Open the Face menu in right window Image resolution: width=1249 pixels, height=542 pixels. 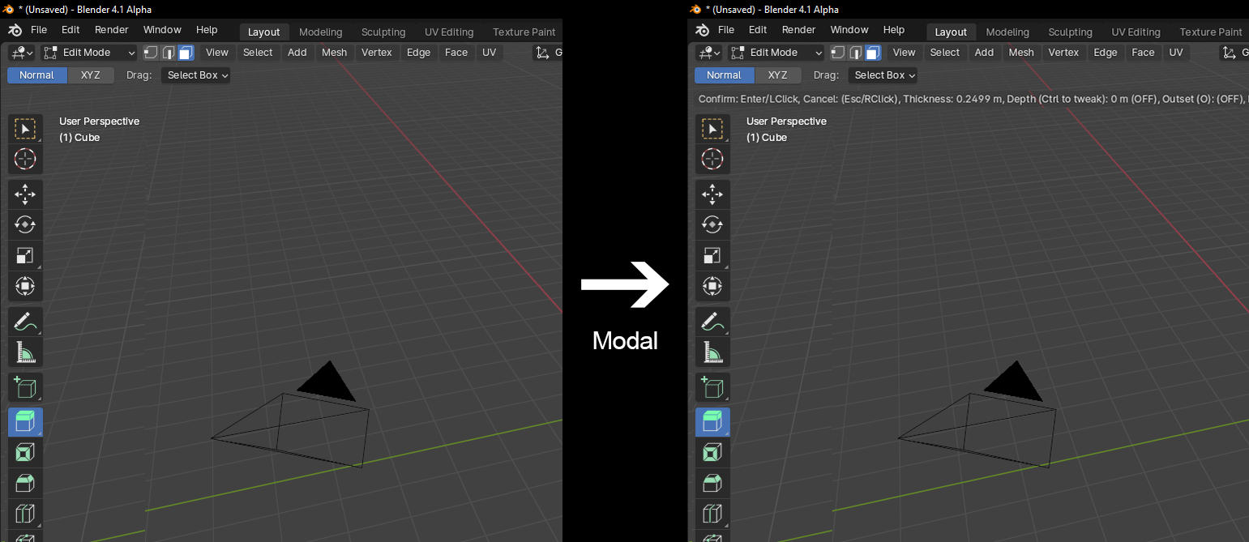point(1144,53)
